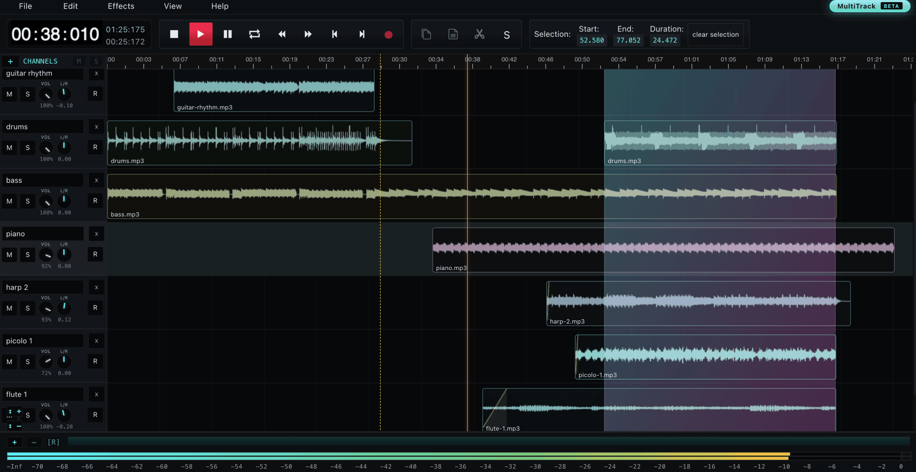Add a new channel with plus icon

pyautogui.click(x=10, y=61)
